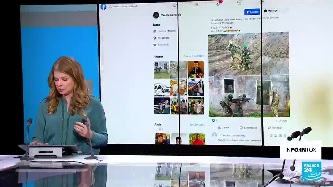333x187 pixels.
Task: Open the Watch video icon with notification badge
Action: coord(218,3)
